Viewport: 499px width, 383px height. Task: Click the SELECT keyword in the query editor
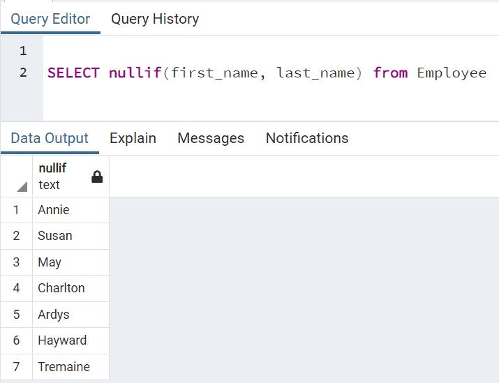tap(73, 73)
